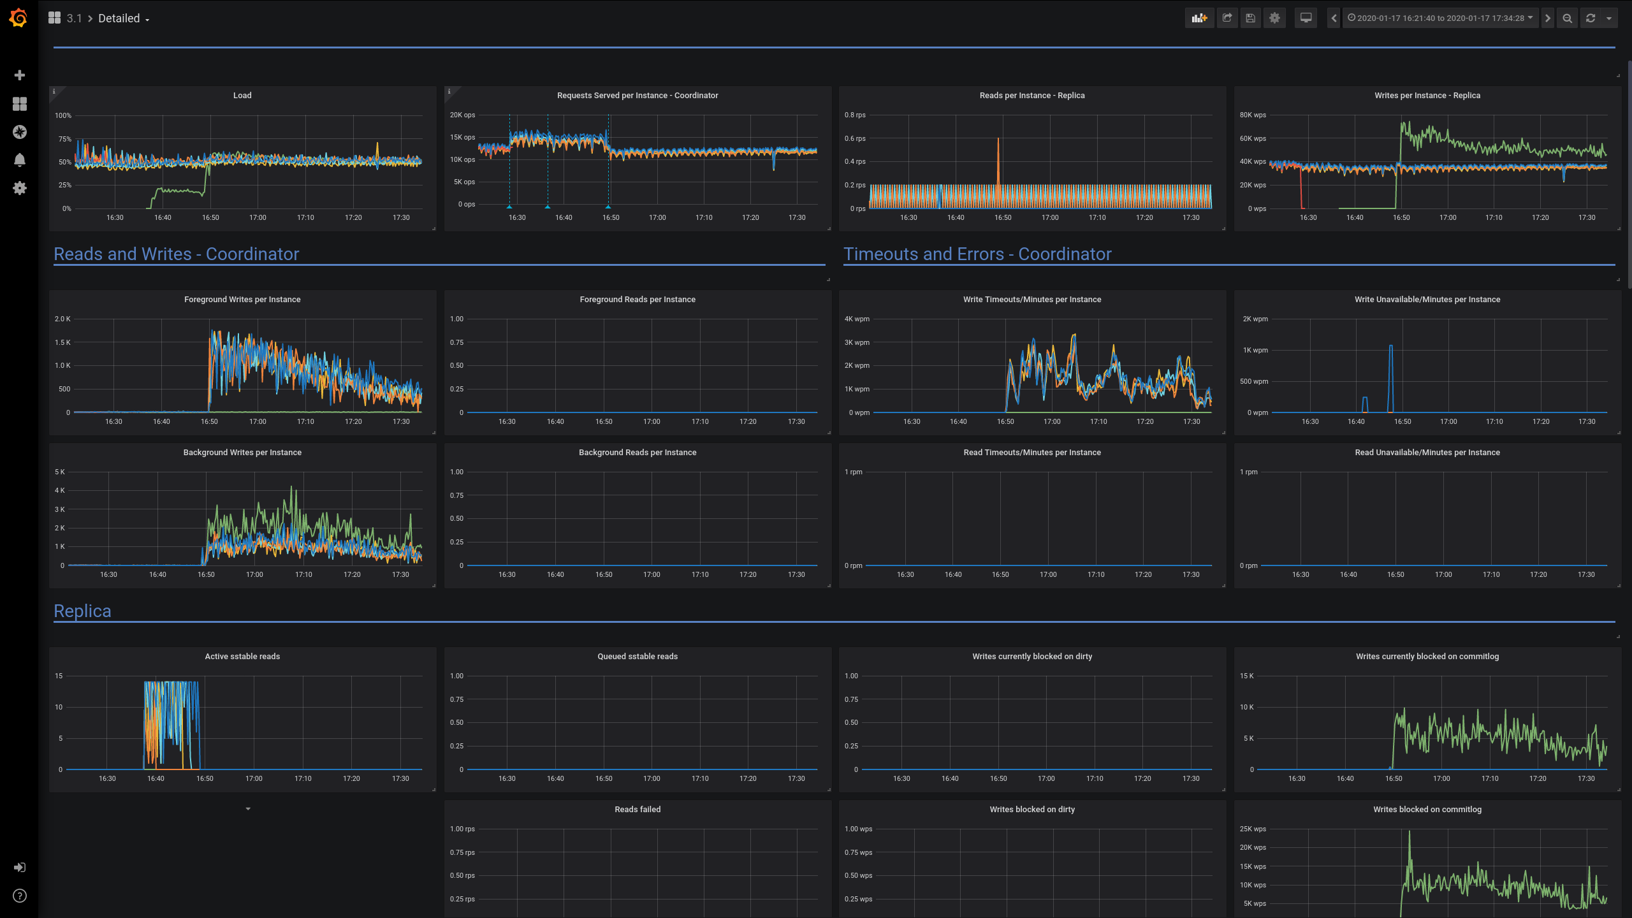Click the Grafana logo icon
Image resolution: width=1632 pixels, height=918 pixels.
[x=18, y=18]
